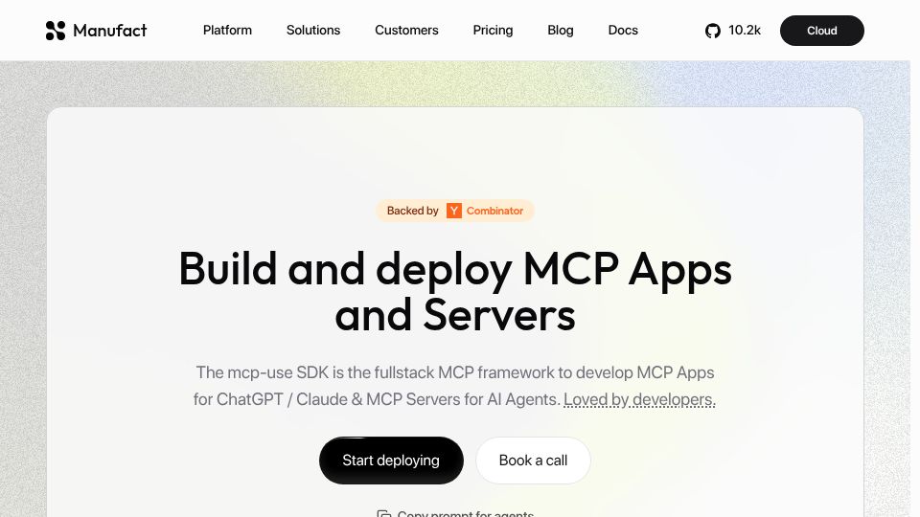Click the Manufact logo icon

pos(56,31)
